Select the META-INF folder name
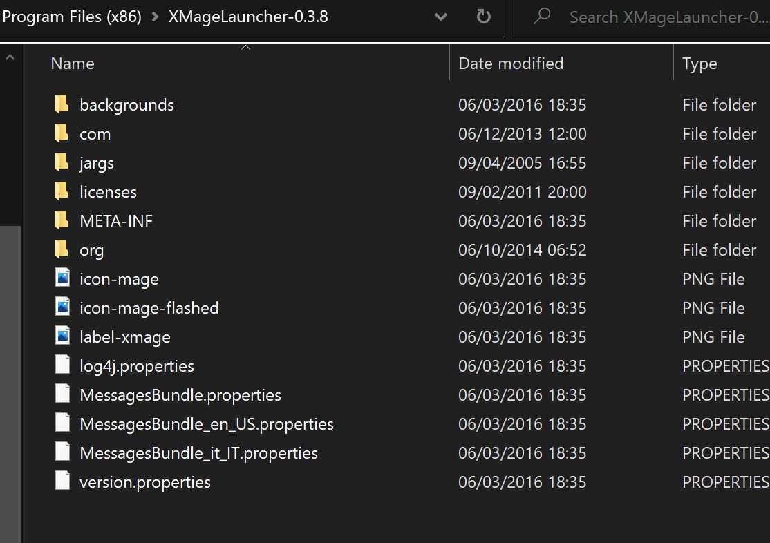770x543 pixels. point(116,221)
